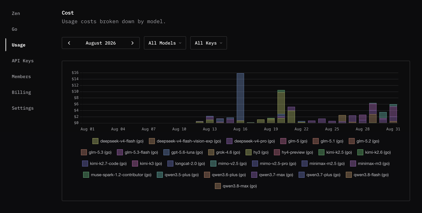Toggle glm-5.3 (go) legend entry
The height and width of the screenshot is (213, 422).
point(96,152)
